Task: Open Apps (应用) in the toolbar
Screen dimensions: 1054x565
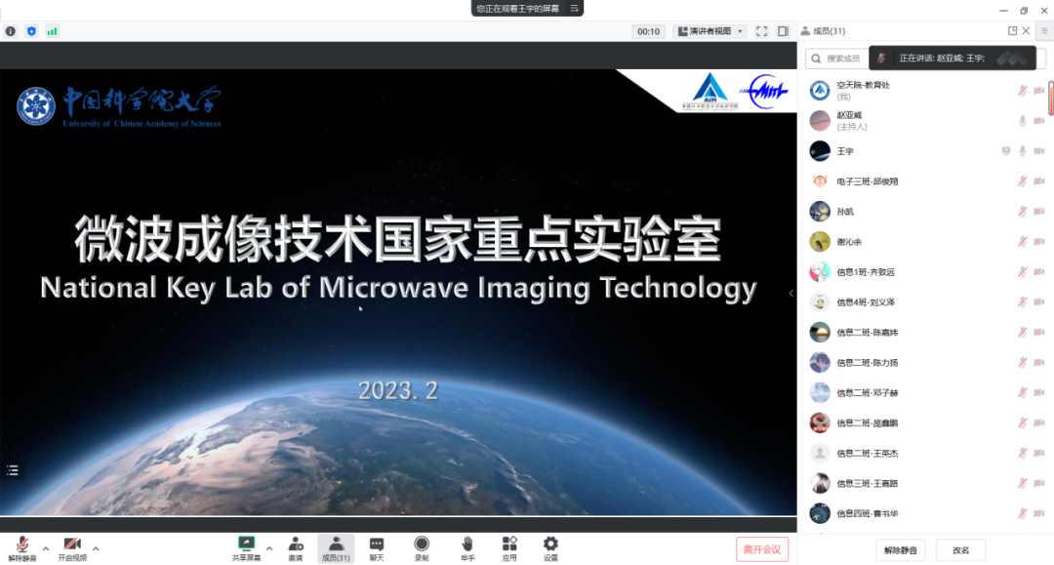Action: pyautogui.click(x=509, y=548)
